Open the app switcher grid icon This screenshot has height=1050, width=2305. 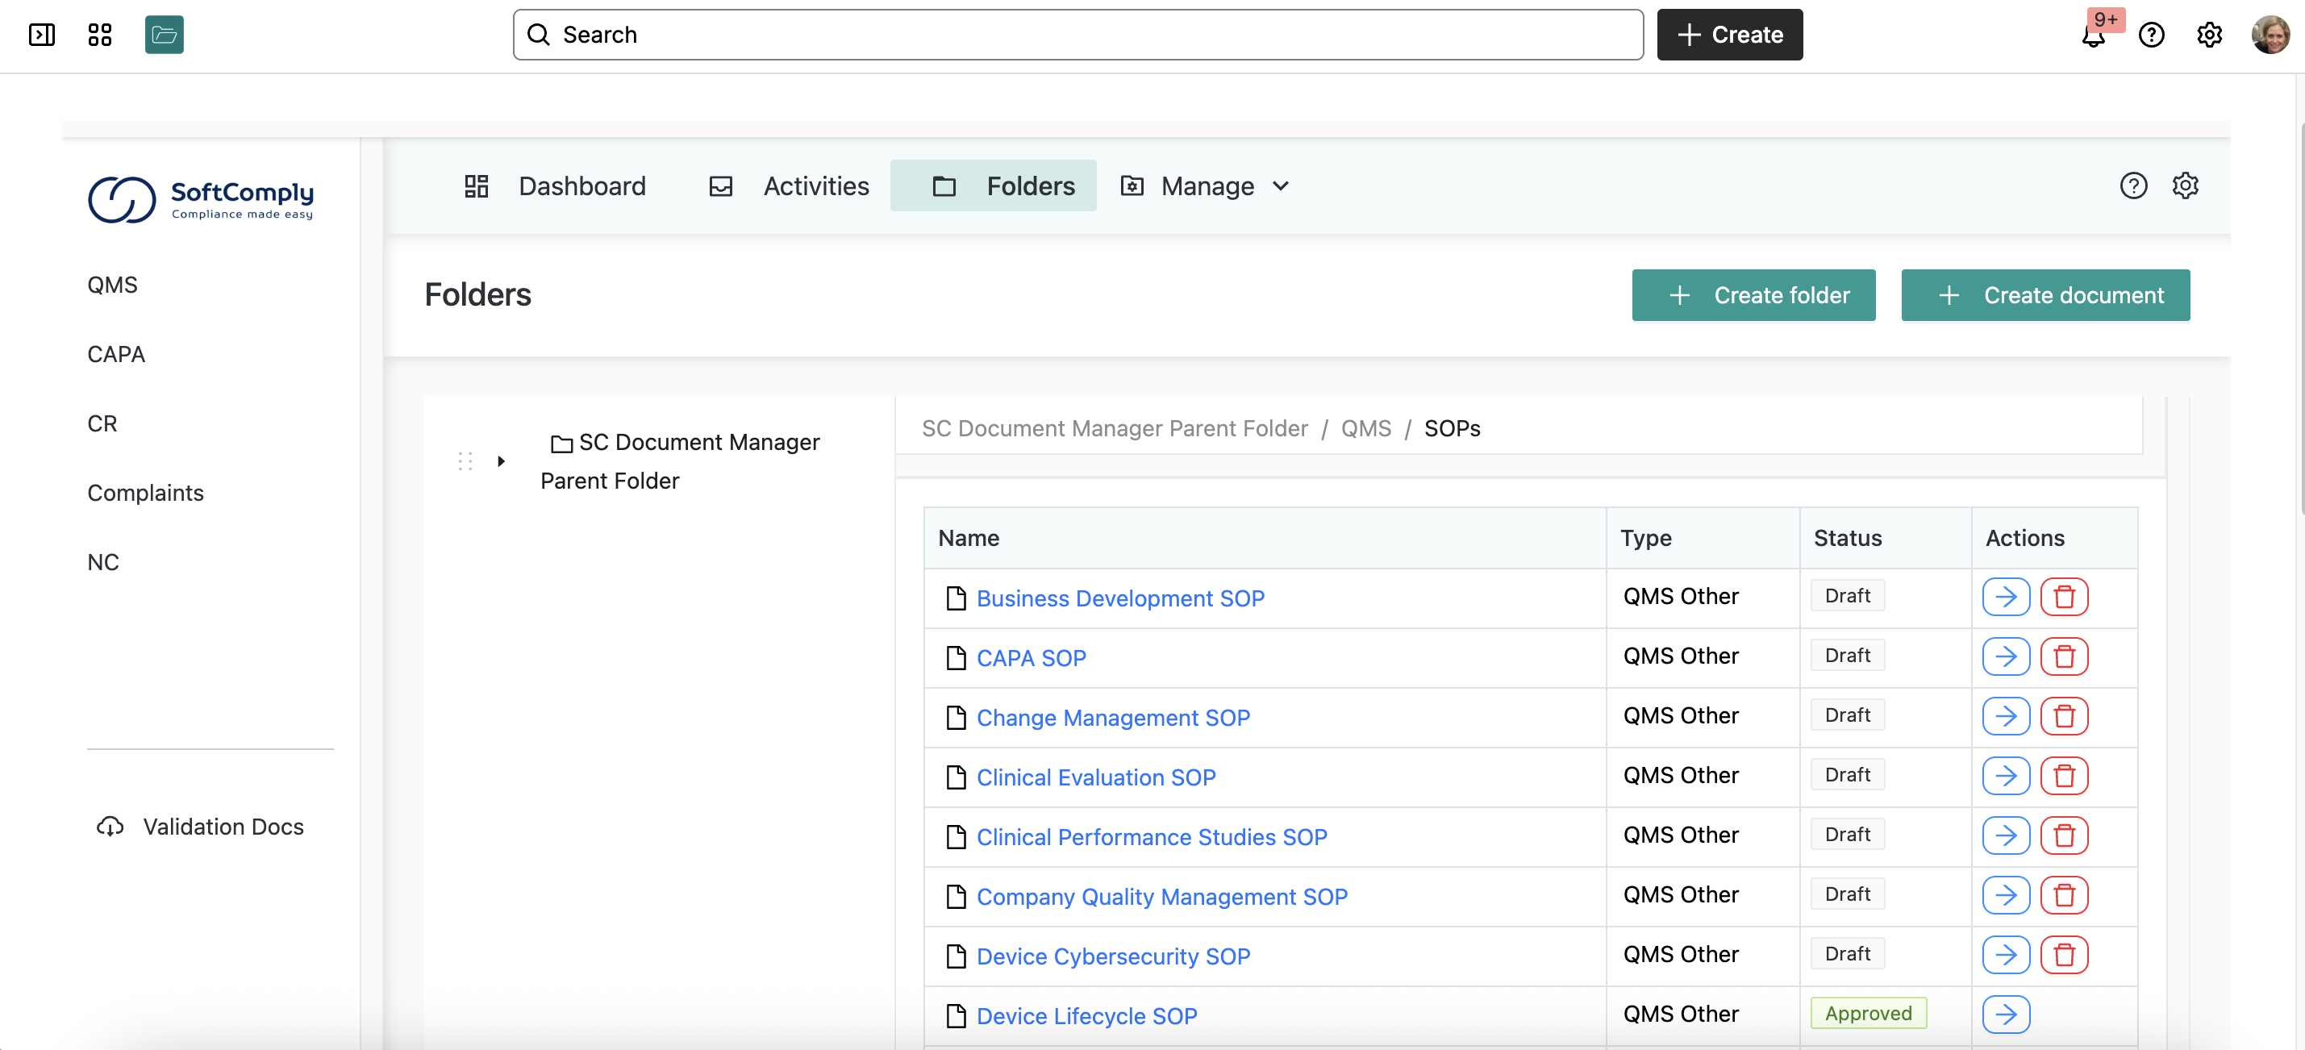(99, 35)
